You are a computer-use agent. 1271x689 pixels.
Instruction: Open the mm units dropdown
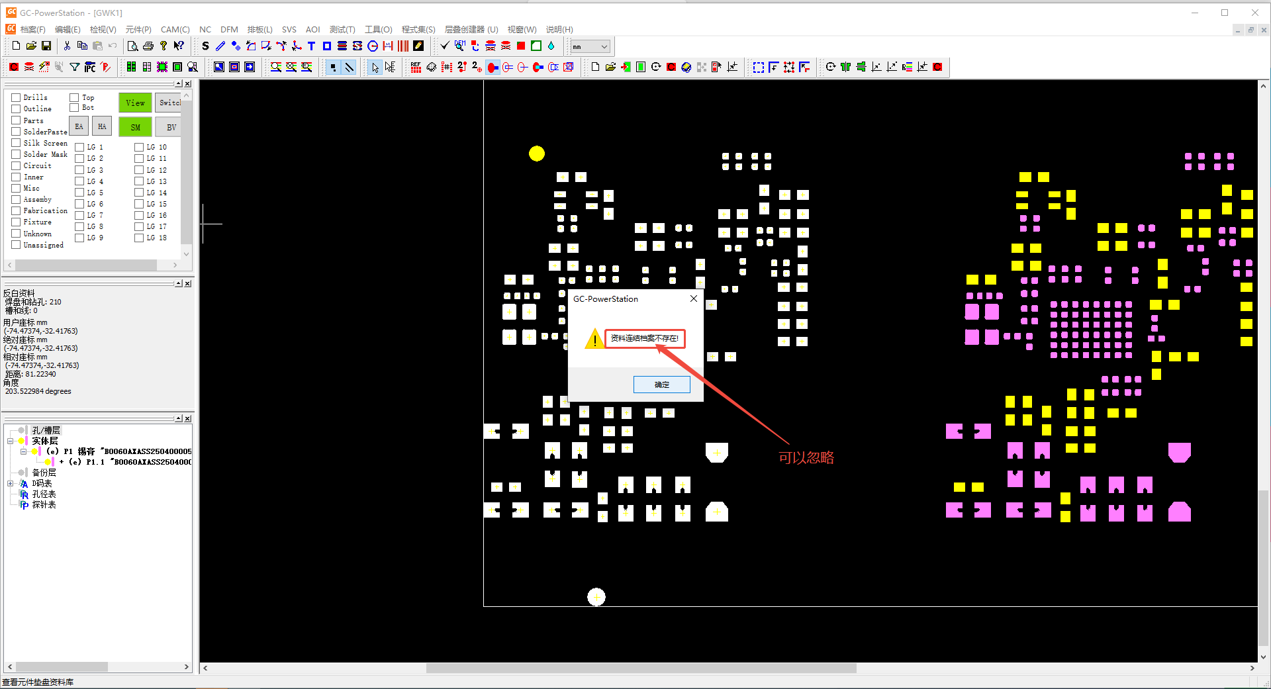click(x=590, y=46)
